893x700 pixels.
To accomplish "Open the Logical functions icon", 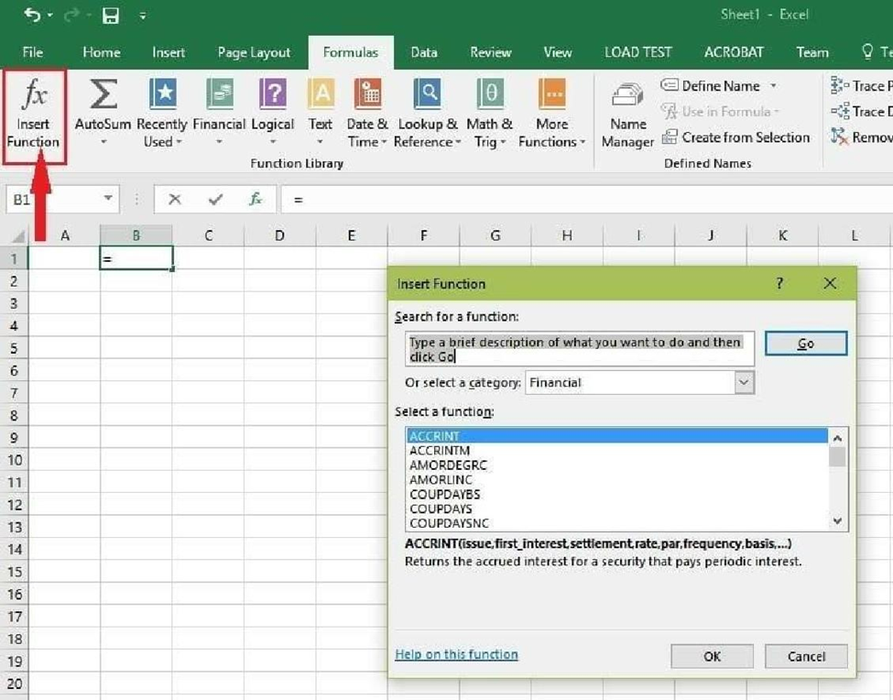I will tap(273, 95).
